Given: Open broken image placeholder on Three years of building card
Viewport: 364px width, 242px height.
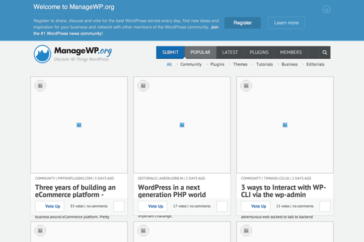Looking at the screenshot, I should click(x=79, y=125).
